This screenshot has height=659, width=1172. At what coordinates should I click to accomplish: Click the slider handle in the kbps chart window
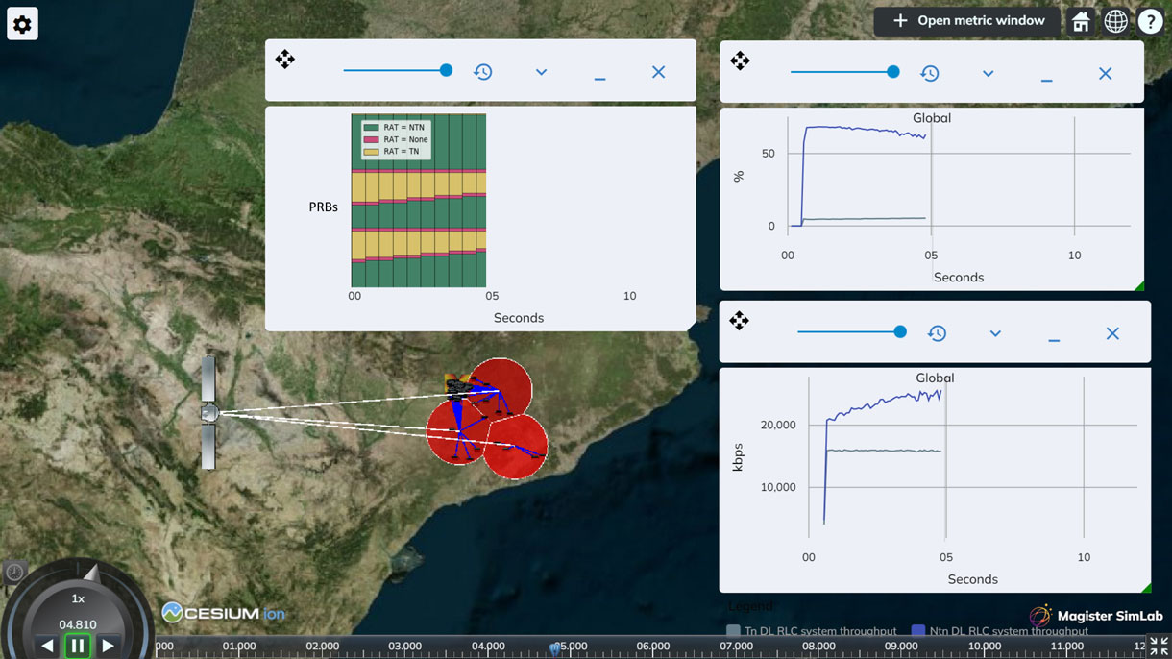(x=900, y=331)
